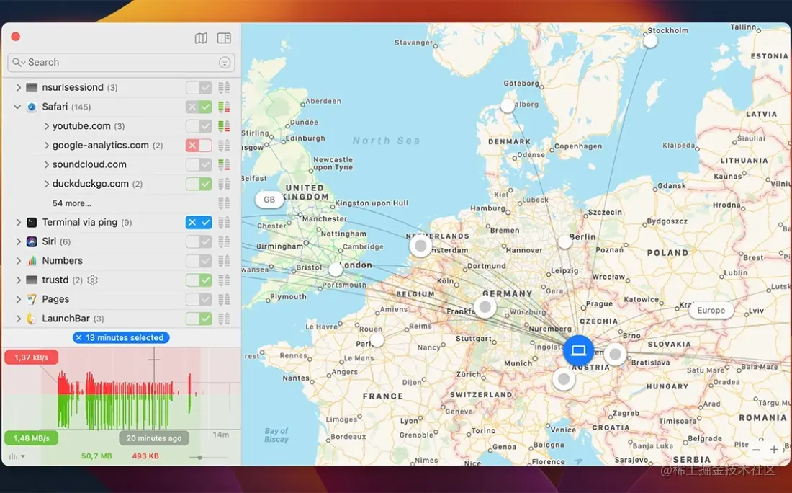This screenshot has height=493, width=792.
Task: Click the traffic meter icon for Safari
Action: coord(224,107)
